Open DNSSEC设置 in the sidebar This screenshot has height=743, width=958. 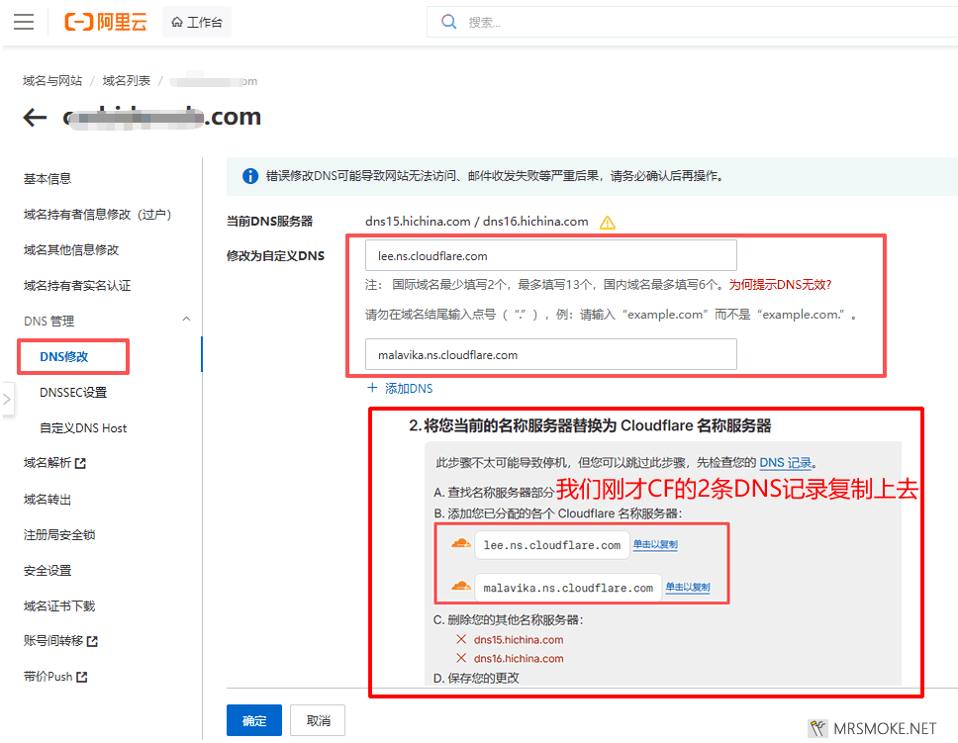tap(73, 393)
